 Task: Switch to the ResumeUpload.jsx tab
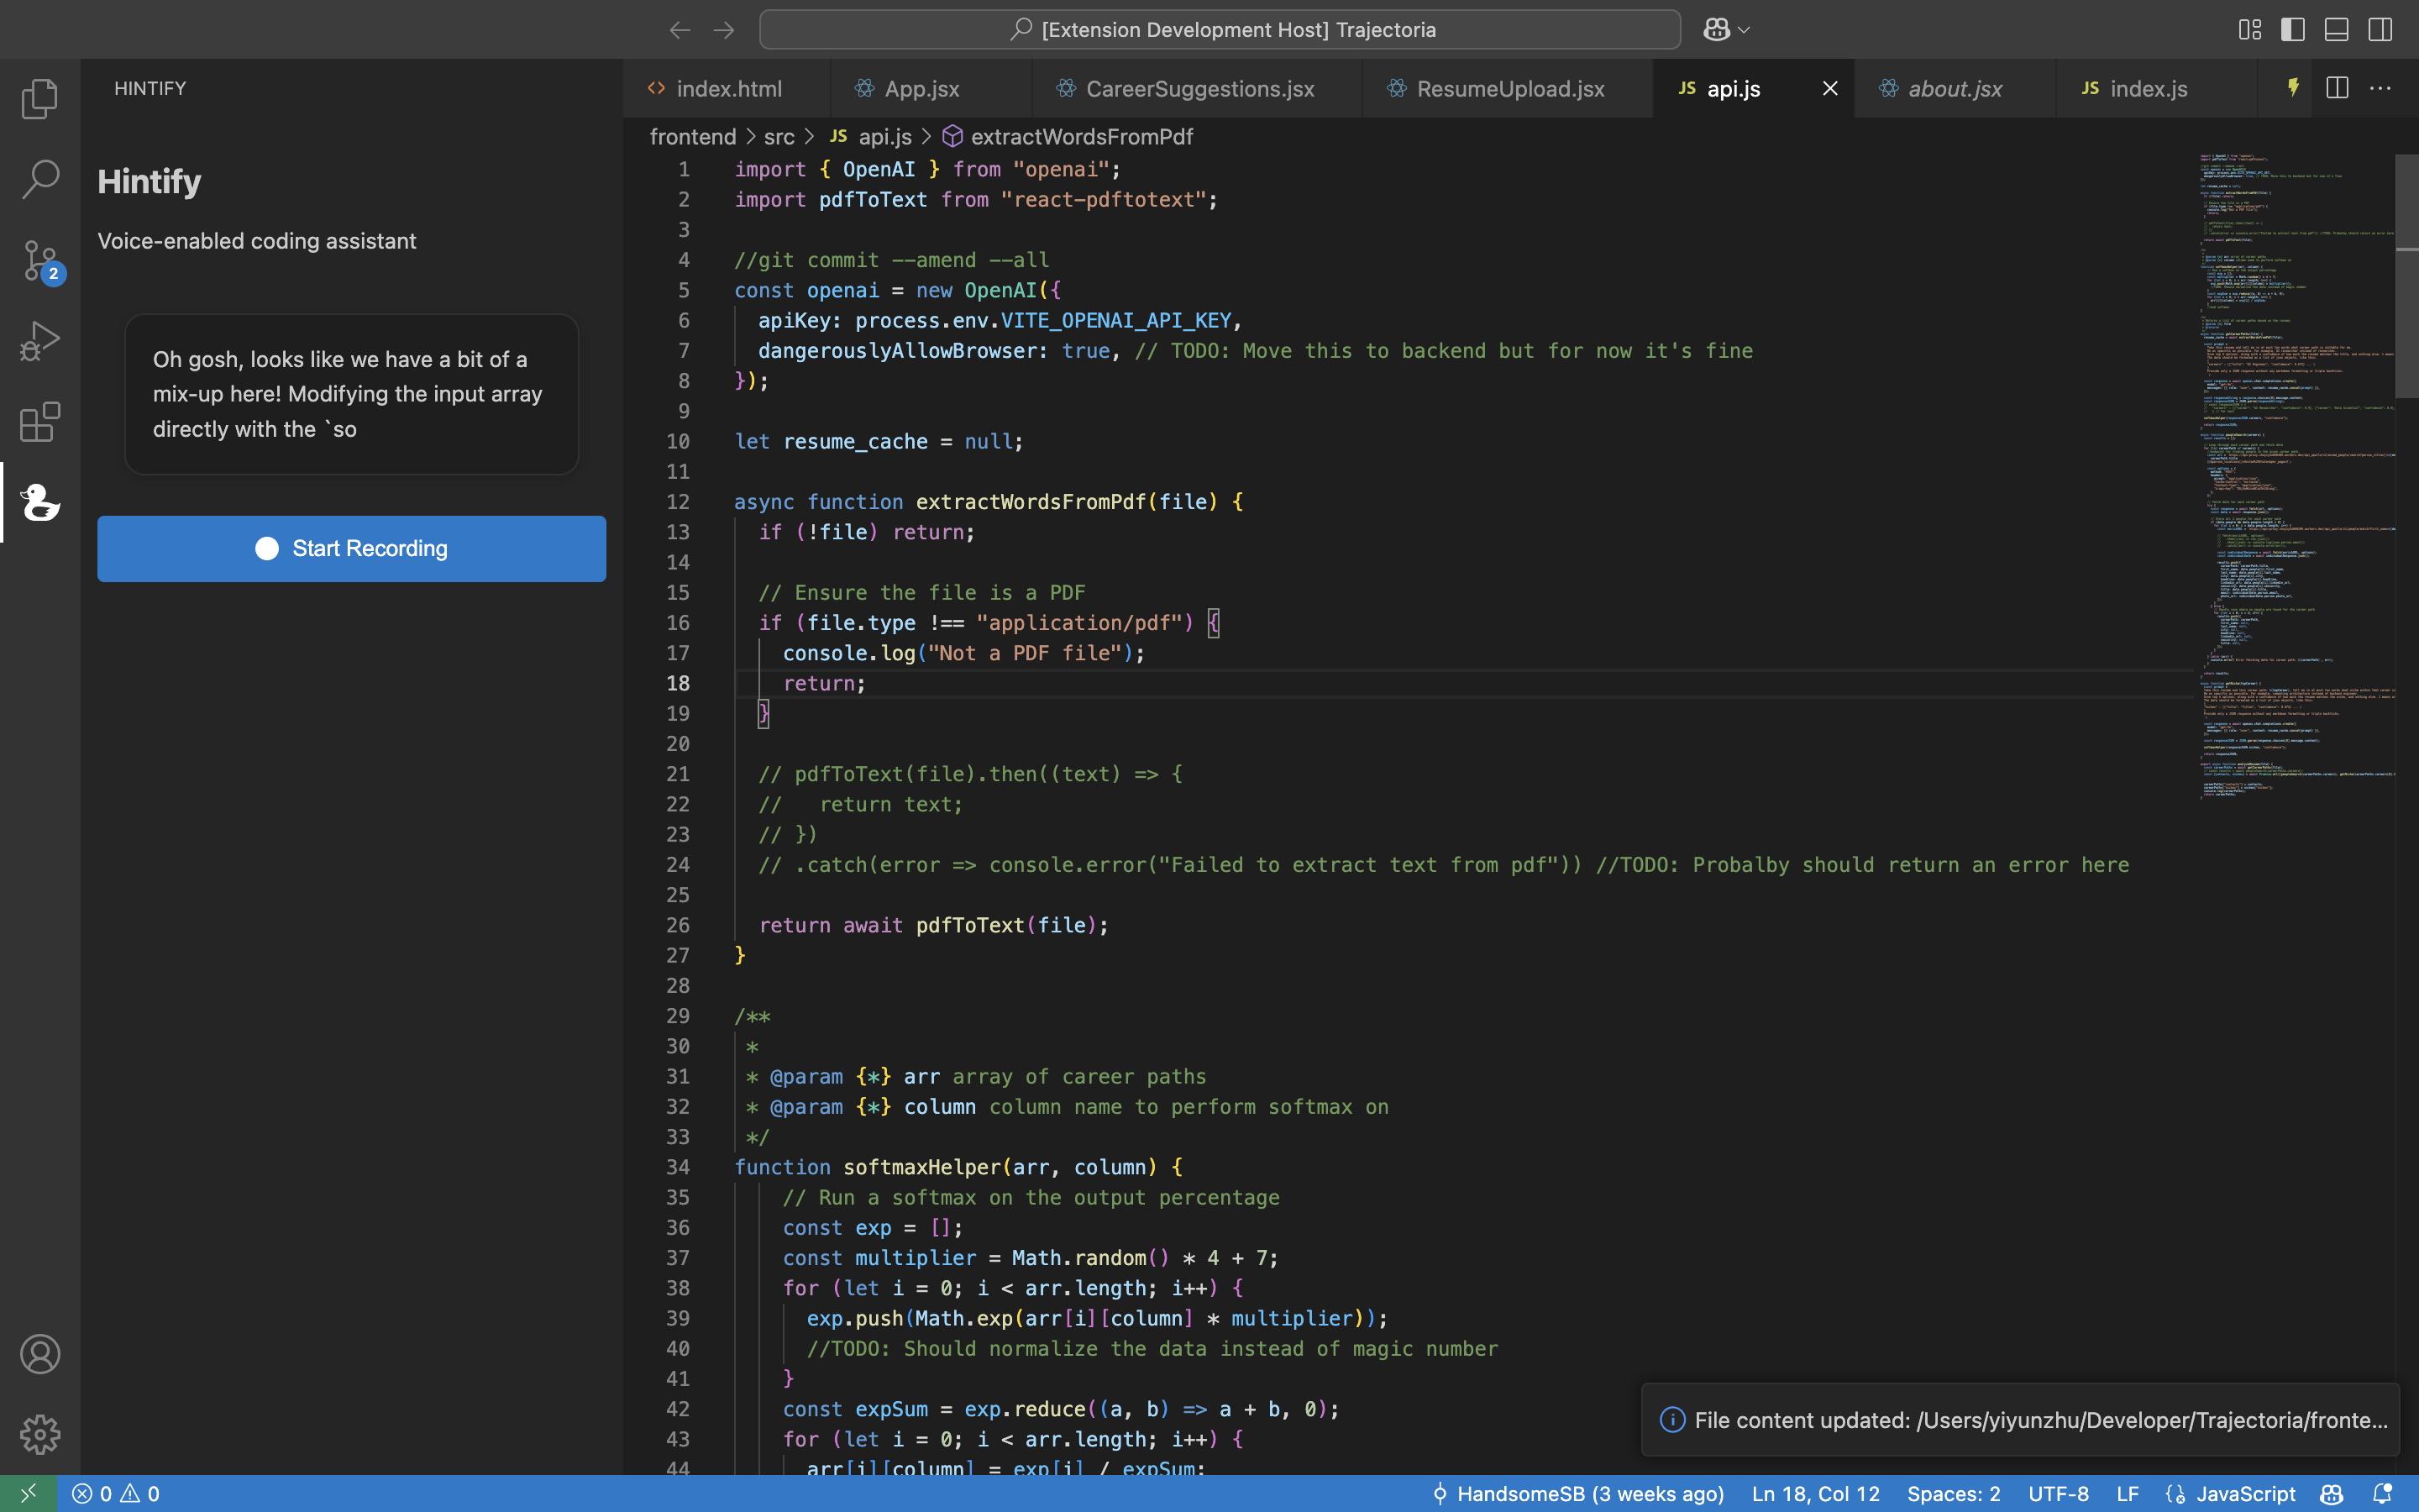[1509, 89]
